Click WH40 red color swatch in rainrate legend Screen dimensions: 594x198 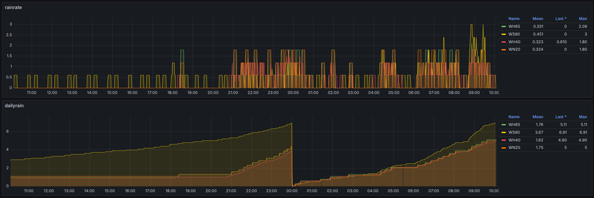point(503,42)
